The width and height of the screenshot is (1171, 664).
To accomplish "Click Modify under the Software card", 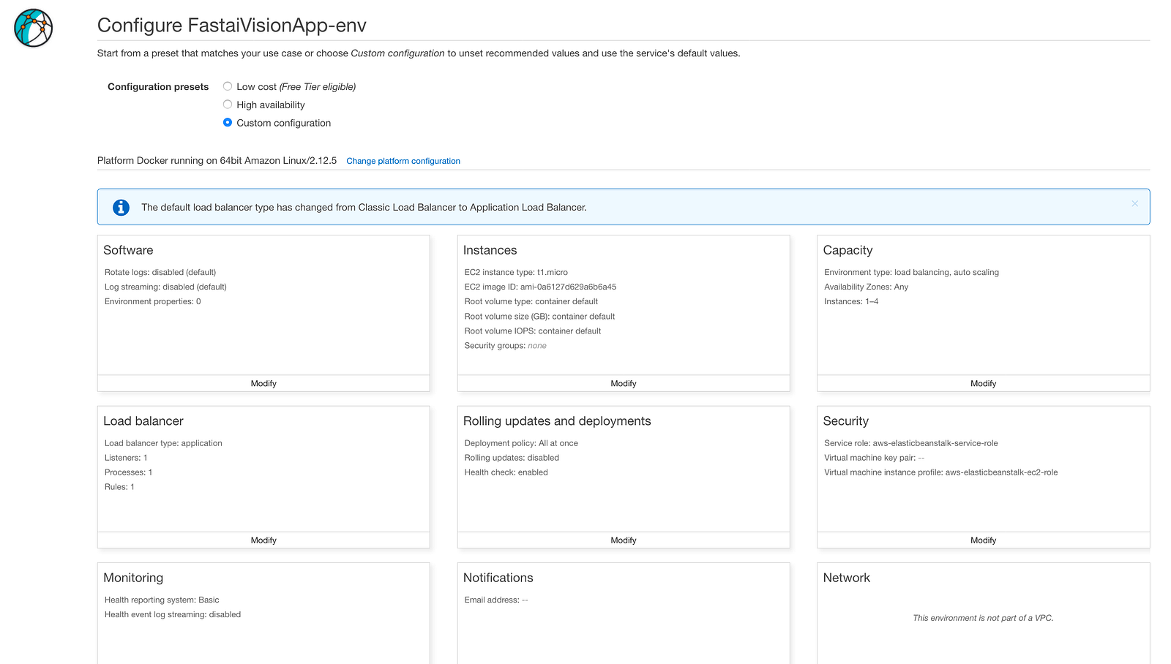I will pos(263,383).
